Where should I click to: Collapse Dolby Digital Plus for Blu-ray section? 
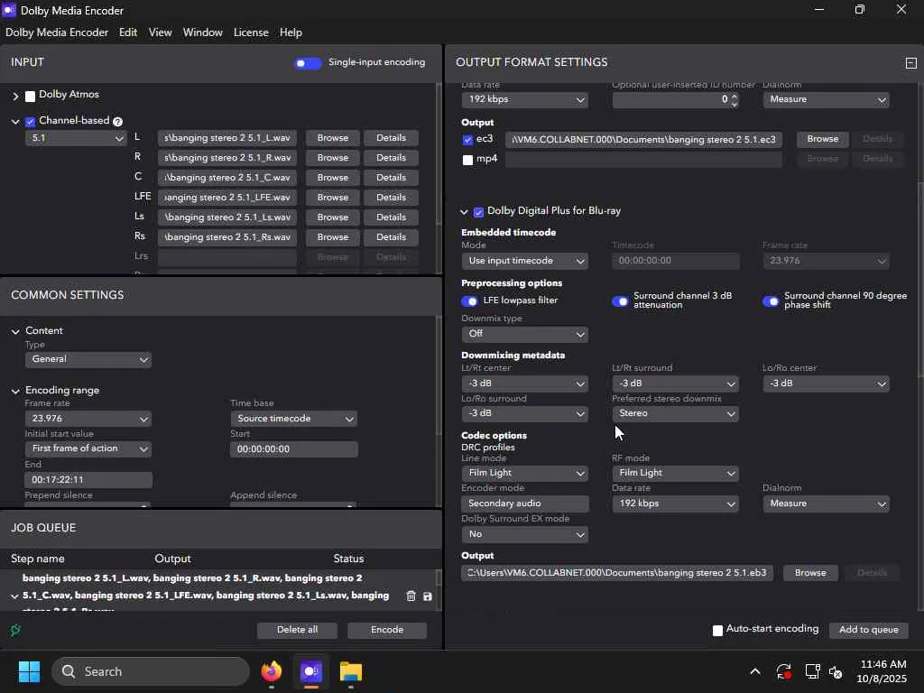point(465,212)
